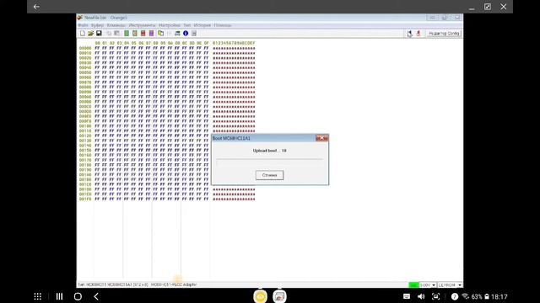This screenshot has height=303, width=540.
Task: Open the Файл menu
Action: [x=83, y=25]
